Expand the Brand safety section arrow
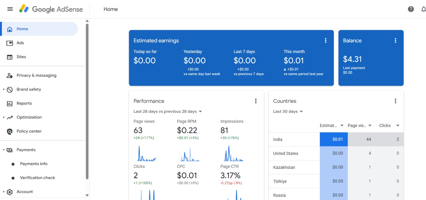The image size is (426, 200). [4, 89]
